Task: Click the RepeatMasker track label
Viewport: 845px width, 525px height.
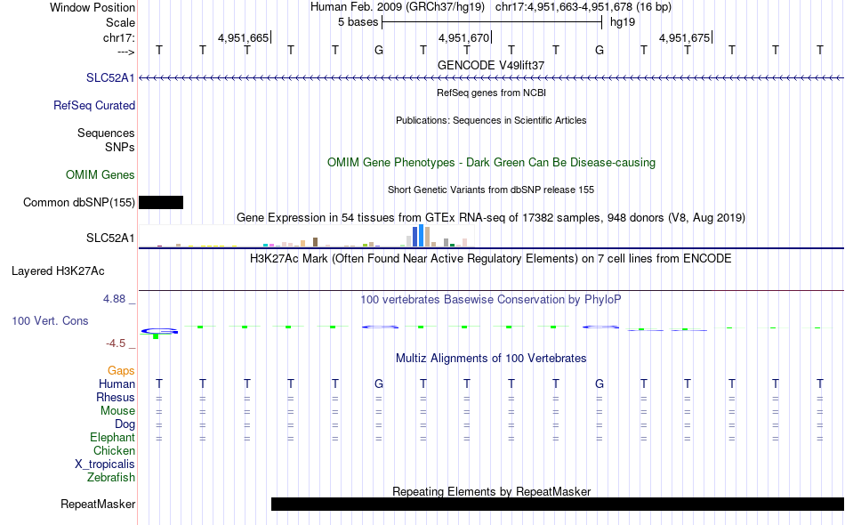Action: [x=98, y=504]
